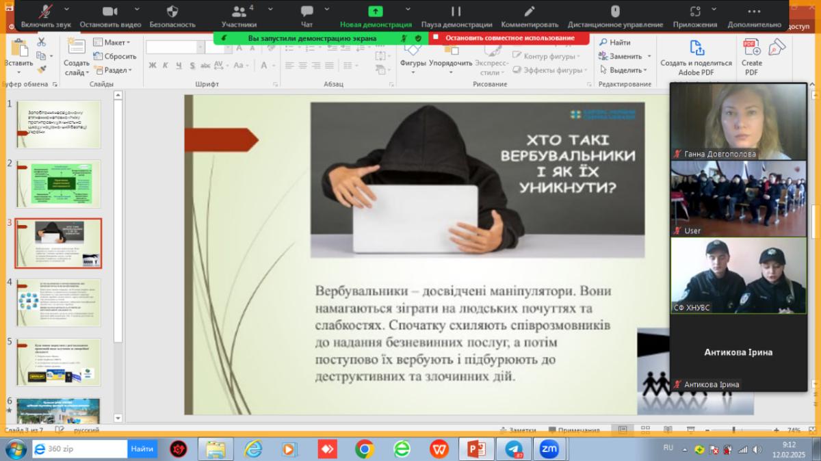
Task: Expand Остановить видео options arrow
Action: [137, 10]
